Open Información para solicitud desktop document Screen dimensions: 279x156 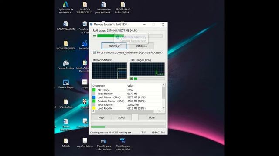(x=104, y=8)
